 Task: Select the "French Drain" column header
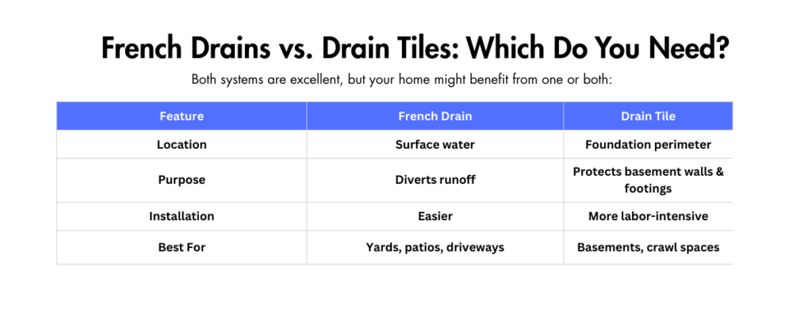click(435, 116)
